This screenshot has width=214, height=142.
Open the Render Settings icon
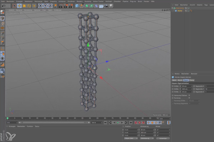[71, 6]
